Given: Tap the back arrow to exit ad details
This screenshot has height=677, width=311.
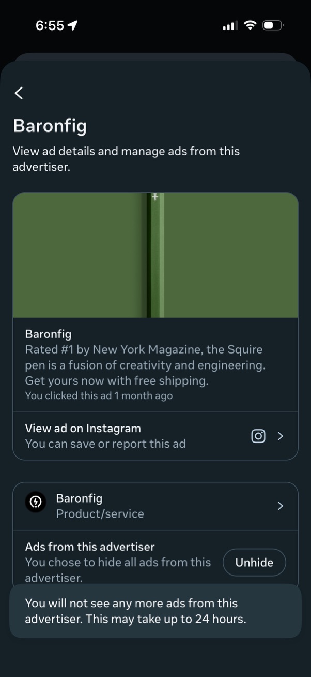Looking at the screenshot, I should (x=19, y=93).
